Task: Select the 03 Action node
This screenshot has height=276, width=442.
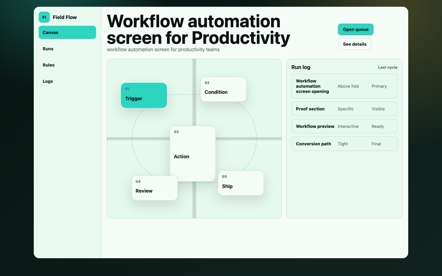Action: tap(193, 154)
